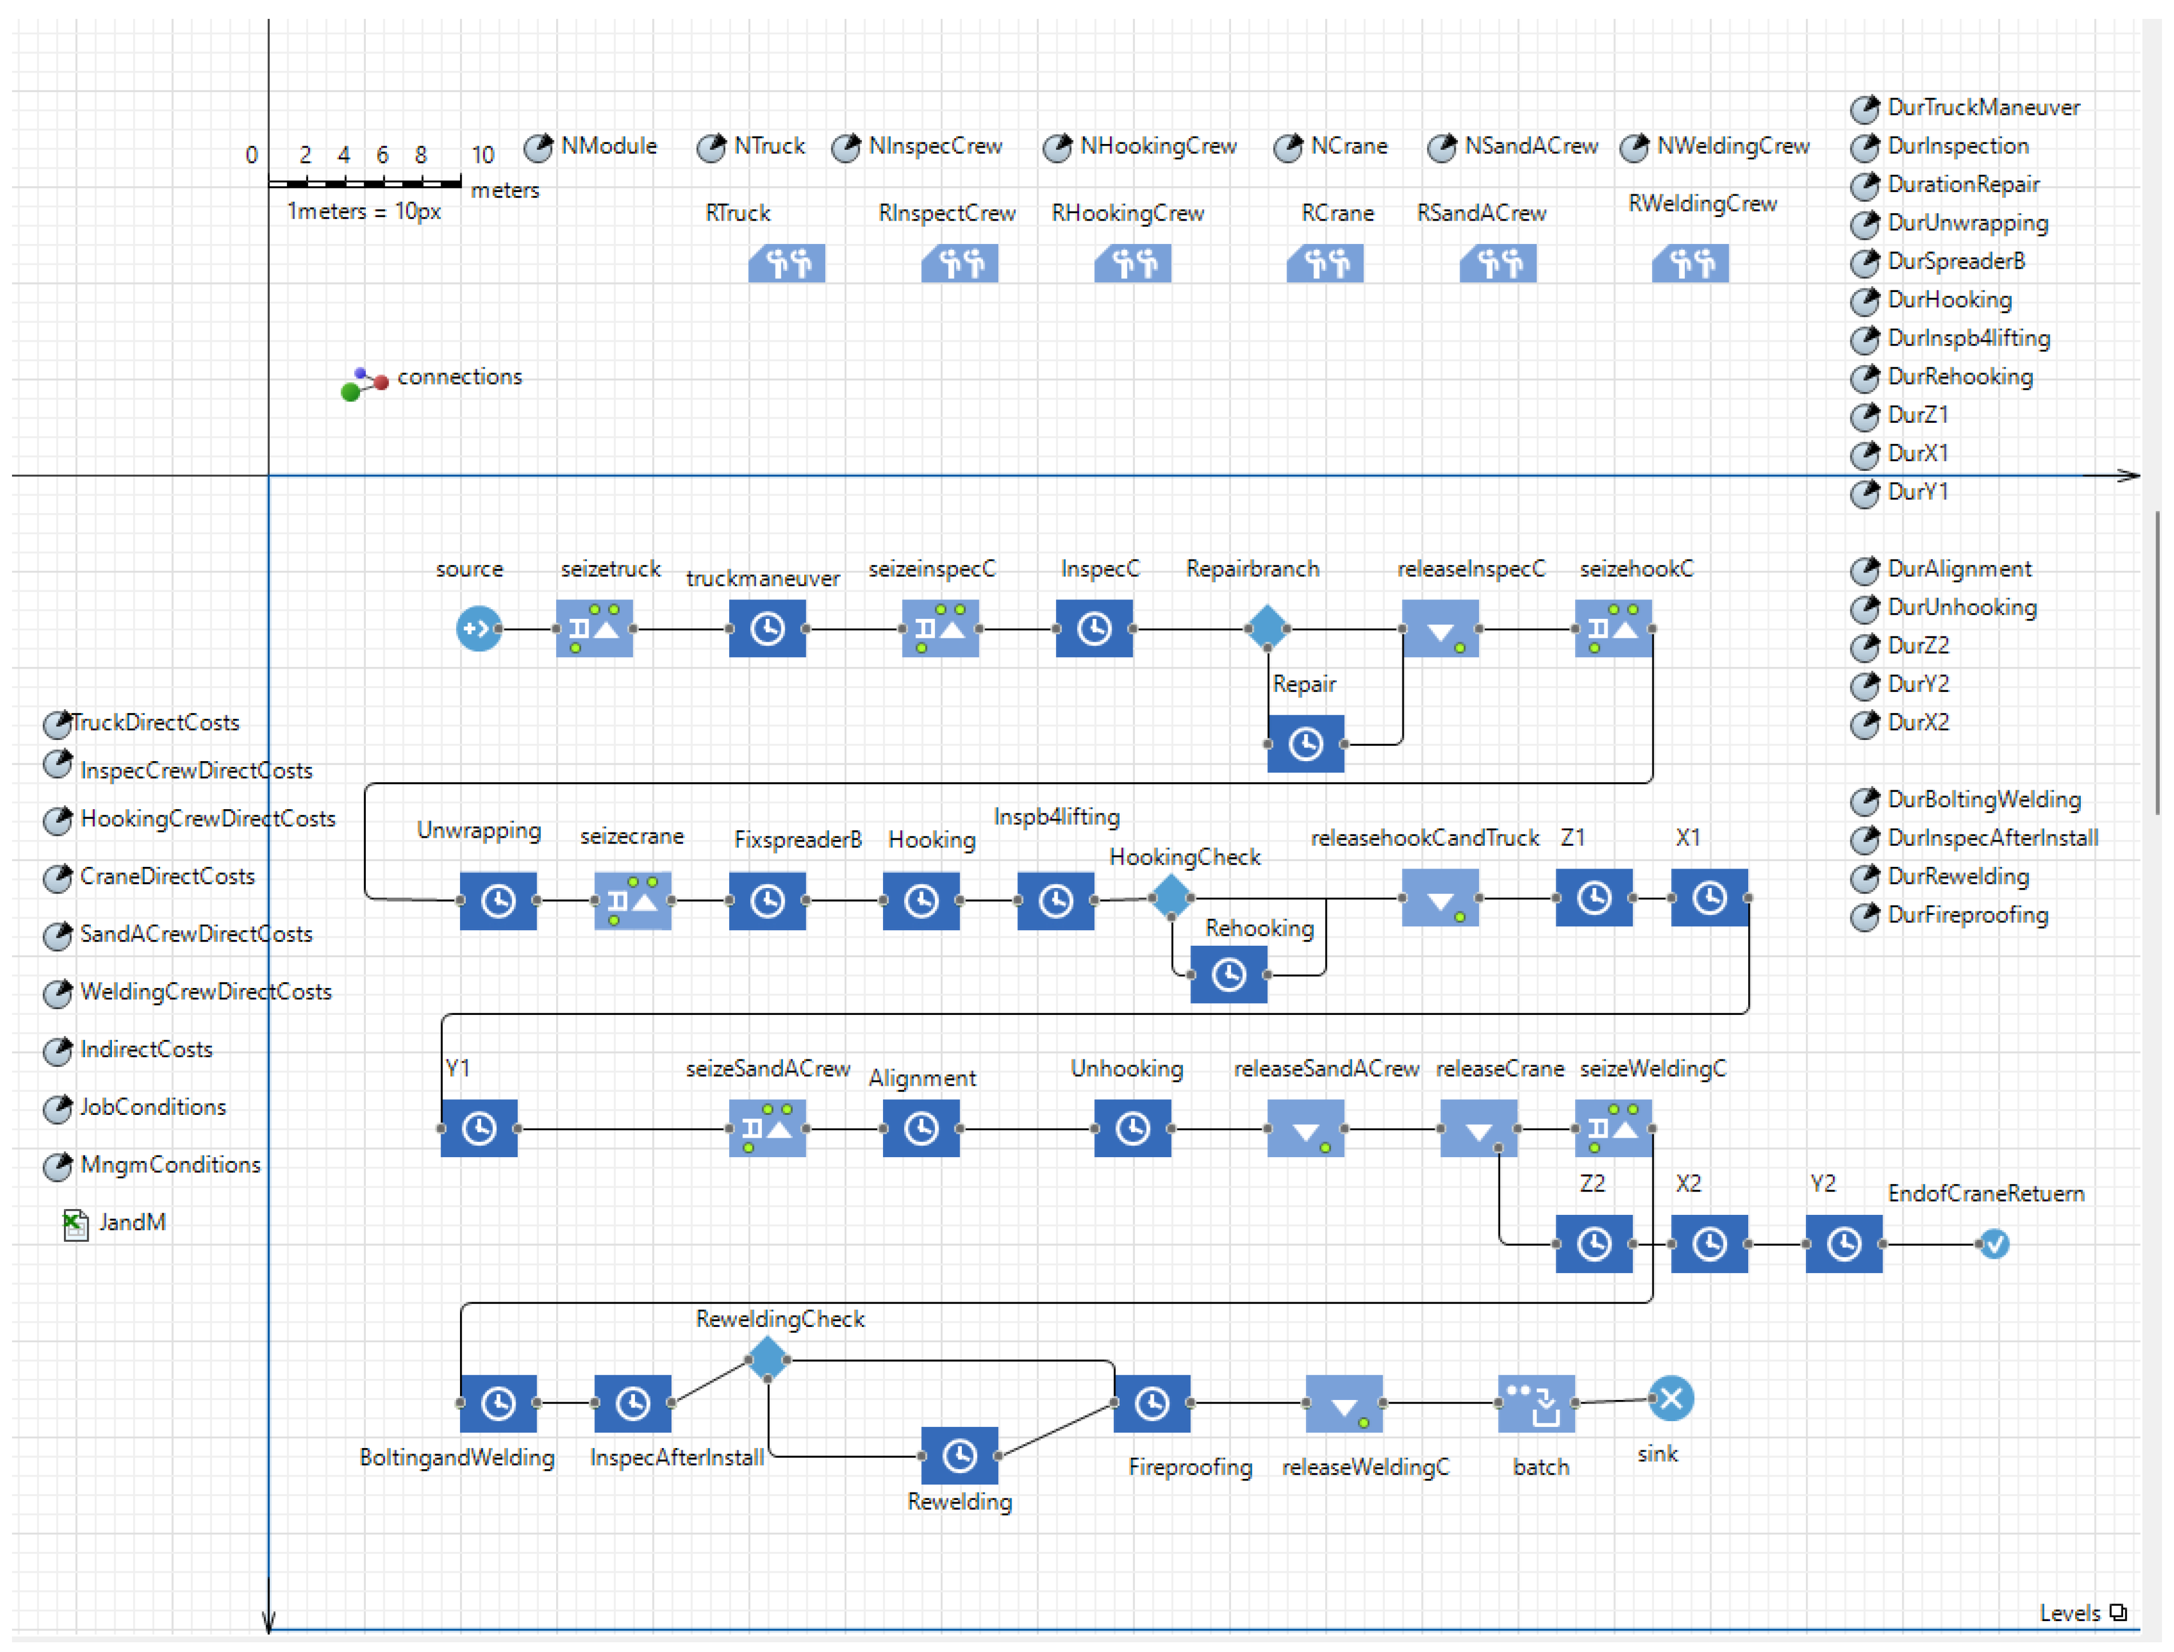2174x1652 pixels.
Task: Select the batch block
Action: [1536, 1403]
